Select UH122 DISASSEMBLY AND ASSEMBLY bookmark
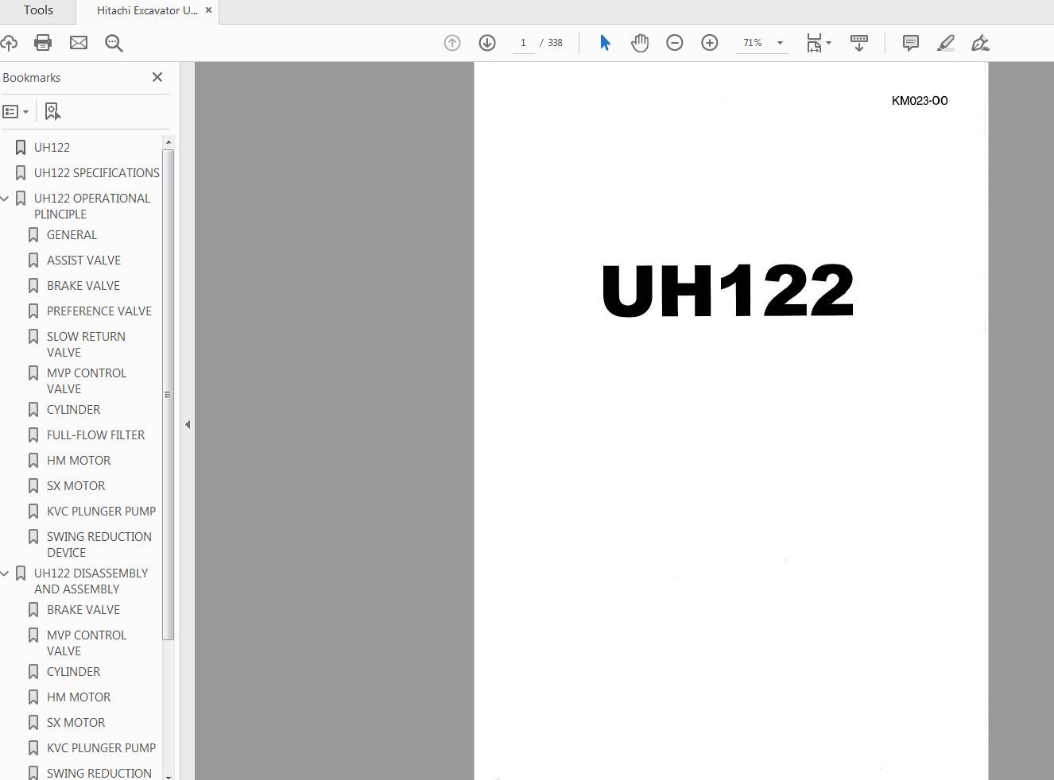 [x=91, y=581]
